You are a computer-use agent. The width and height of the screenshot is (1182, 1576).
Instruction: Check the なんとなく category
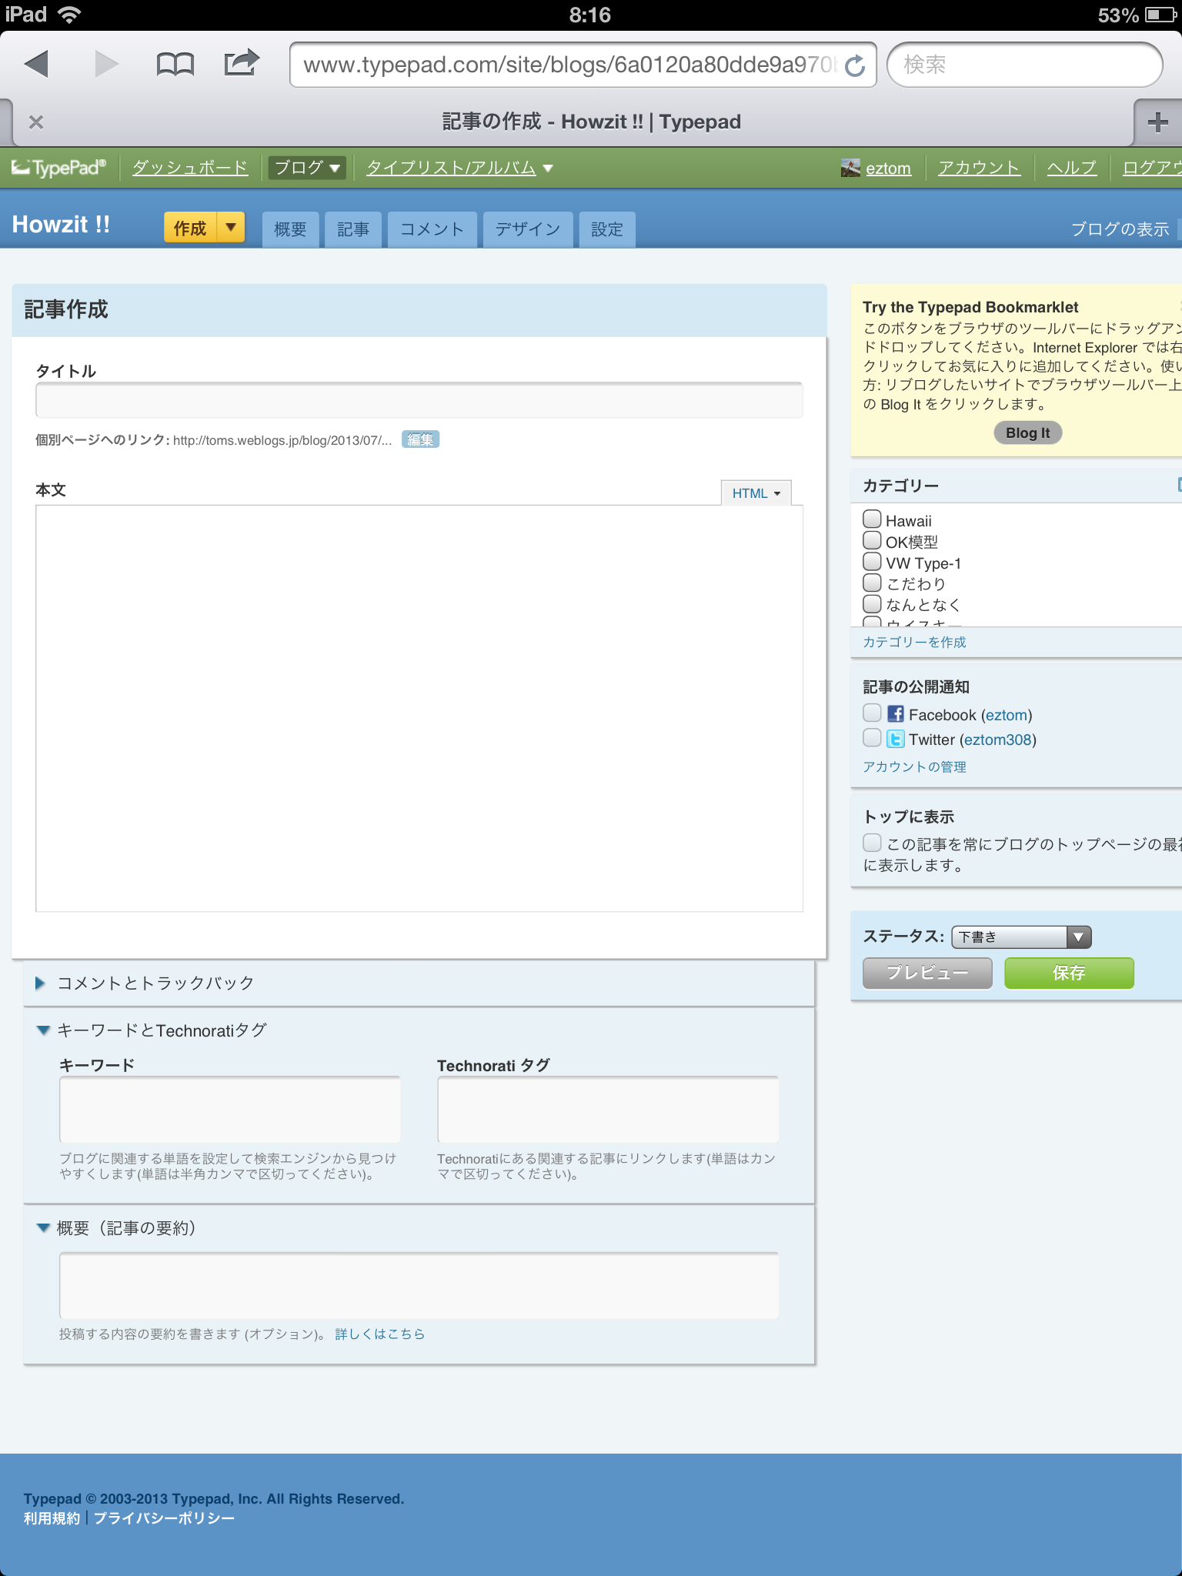(872, 603)
